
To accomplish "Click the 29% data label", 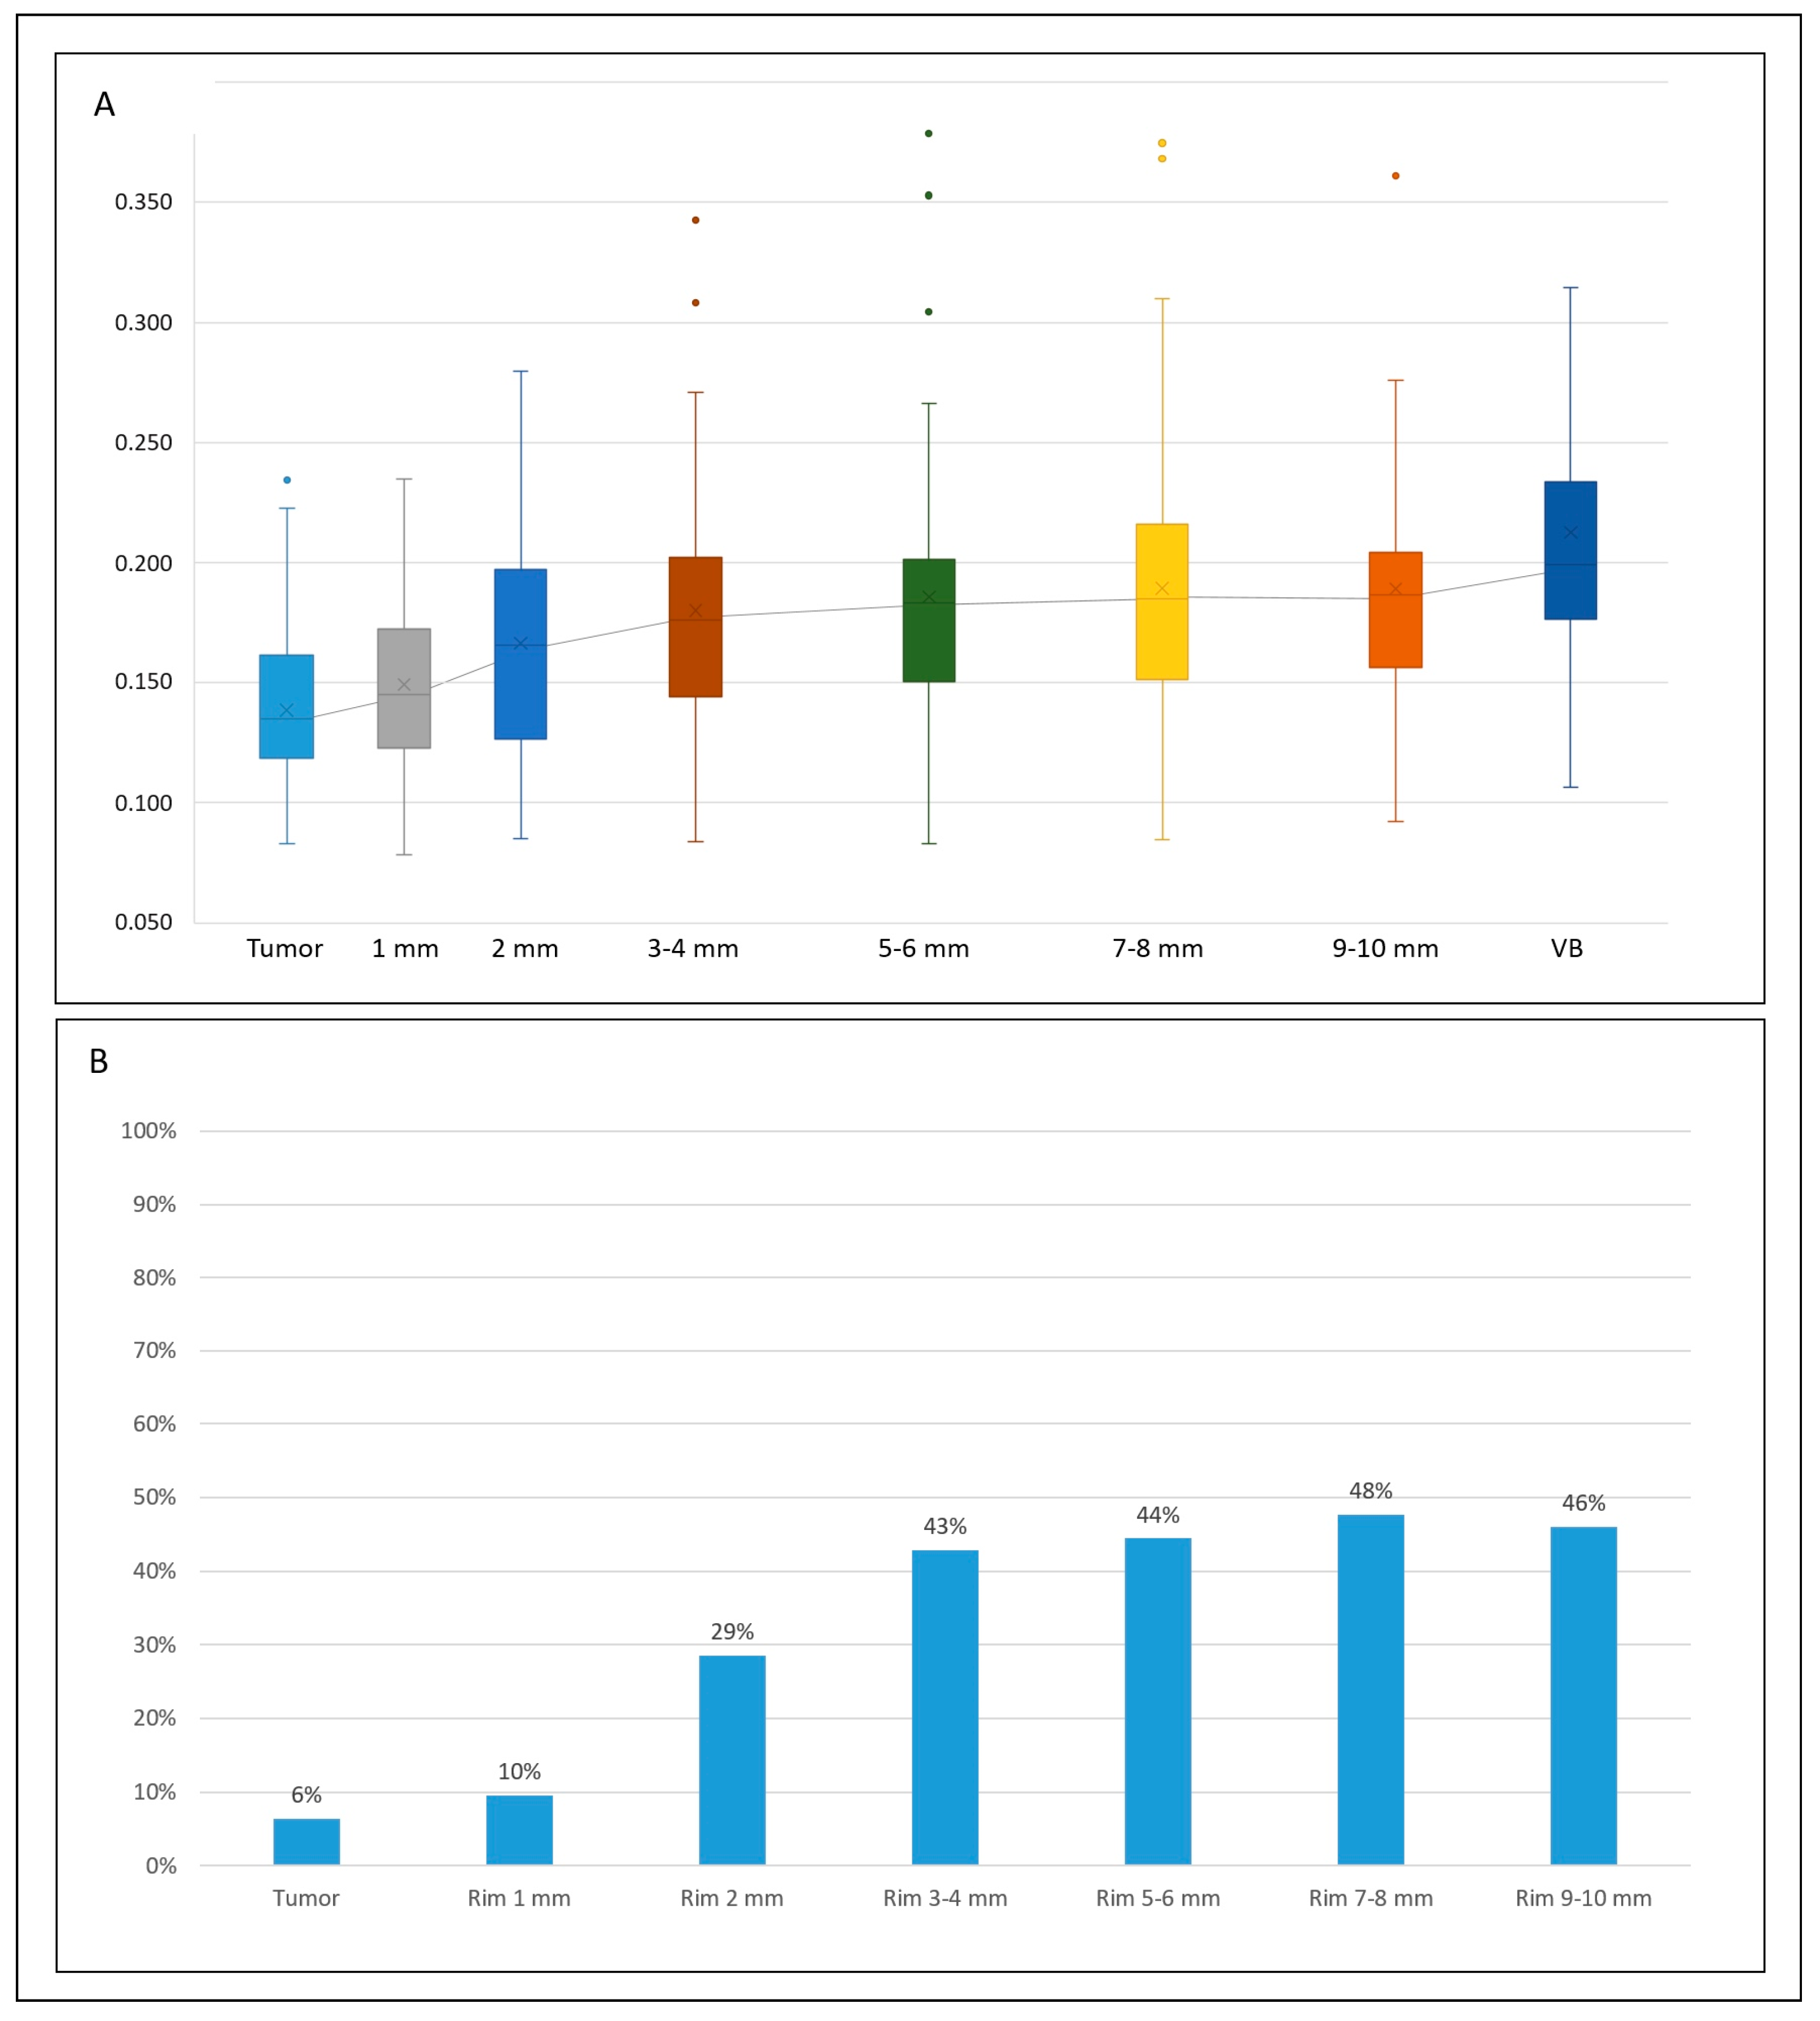I will [732, 1631].
